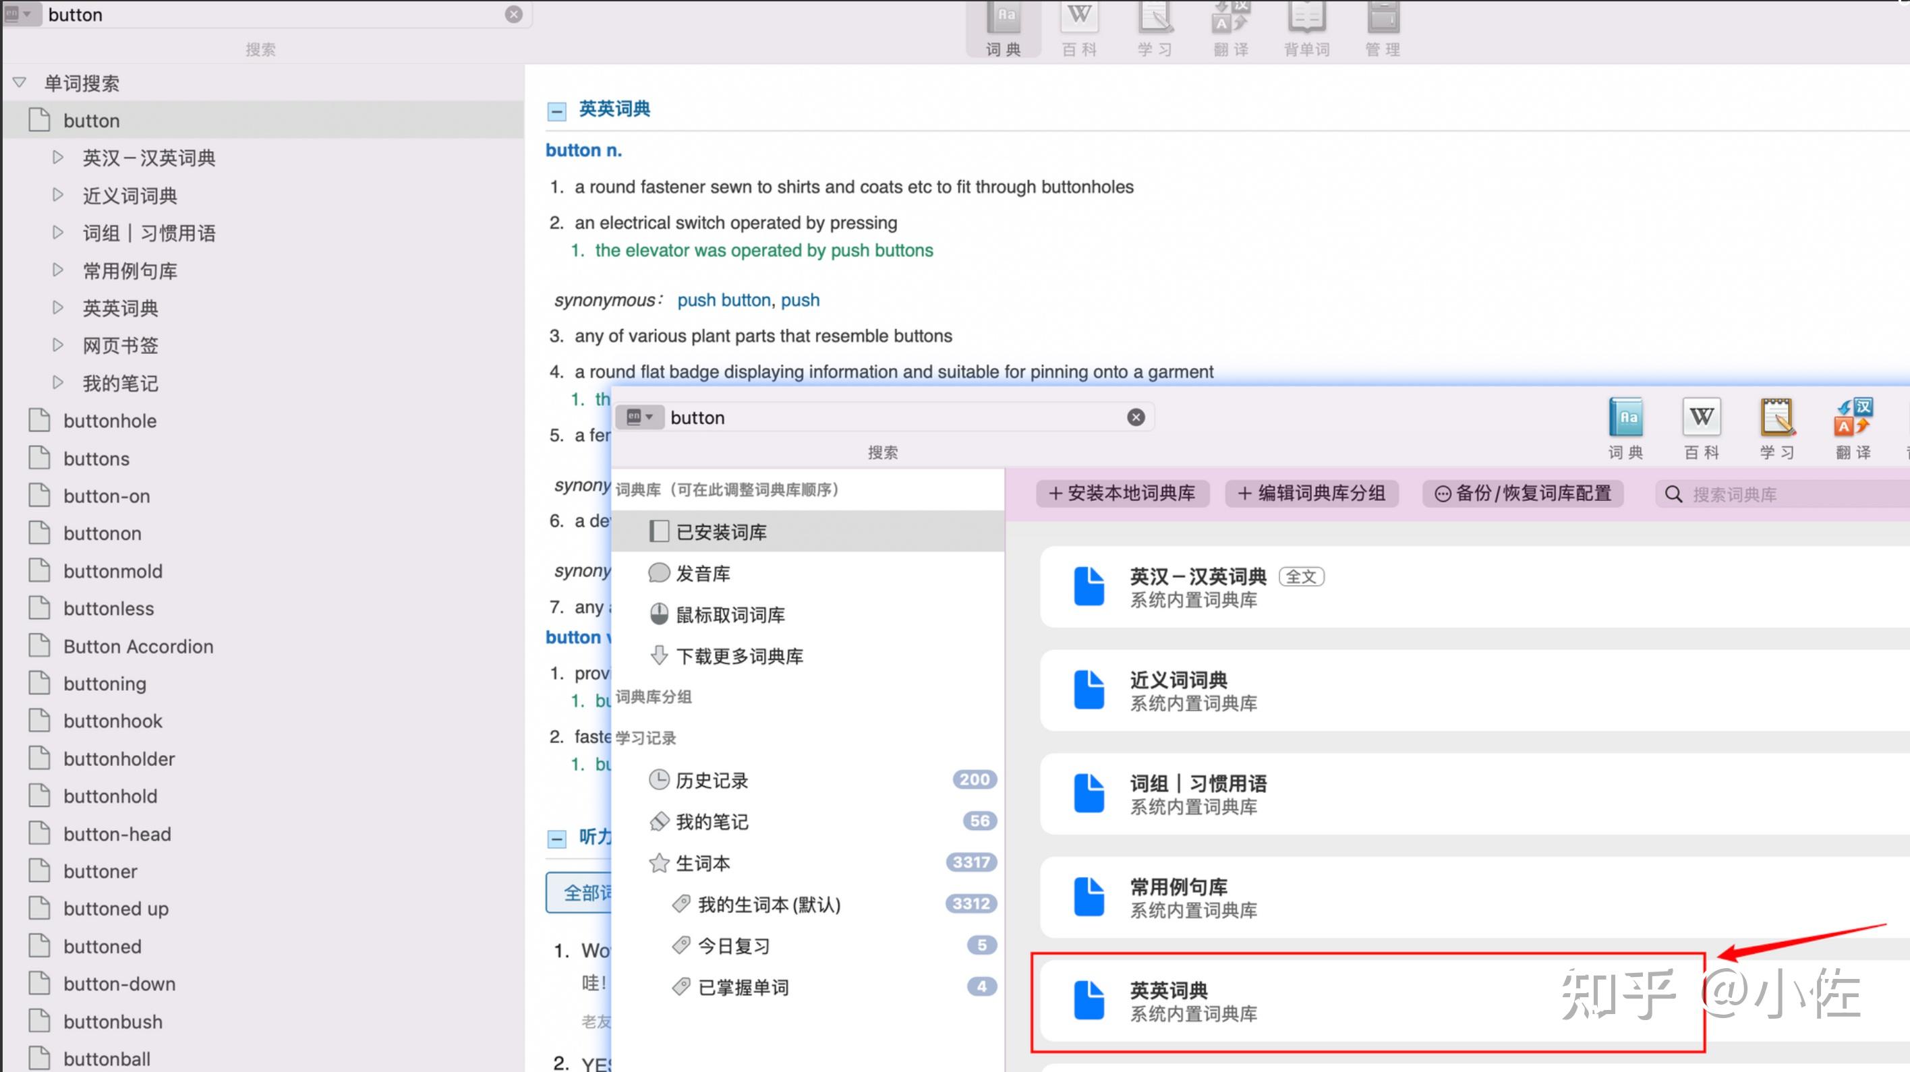Select button-on in word list
The width and height of the screenshot is (1910, 1072).
point(264,496)
